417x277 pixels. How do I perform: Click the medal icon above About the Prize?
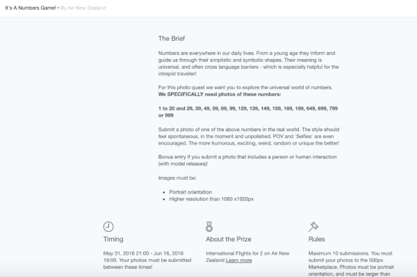point(209,226)
